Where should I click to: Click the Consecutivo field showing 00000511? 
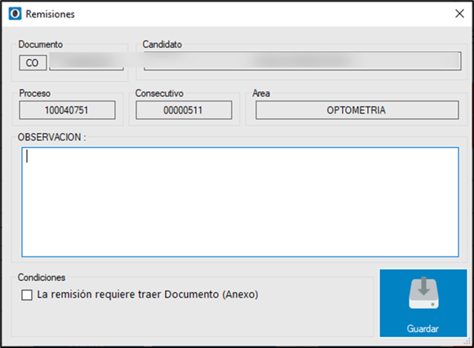[x=183, y=110]
